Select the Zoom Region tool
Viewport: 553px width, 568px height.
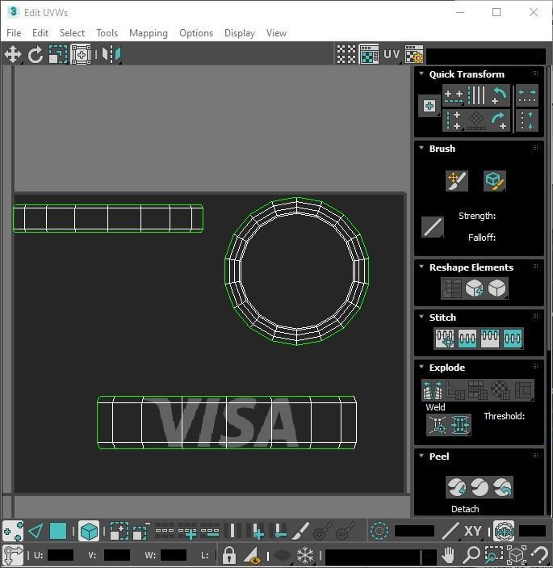pyautogui.click(x=493, y=554)
